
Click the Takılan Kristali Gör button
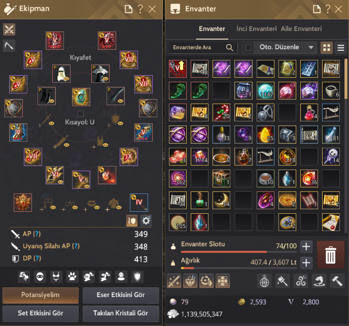pos(121,313)
